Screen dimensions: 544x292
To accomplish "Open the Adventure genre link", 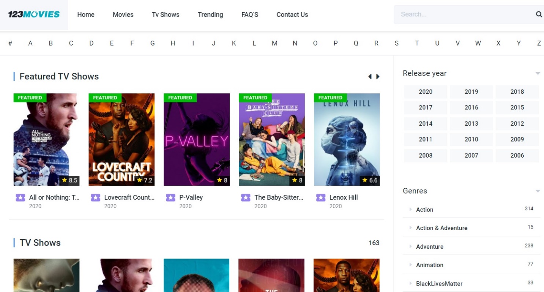I will tap(430, 246).
